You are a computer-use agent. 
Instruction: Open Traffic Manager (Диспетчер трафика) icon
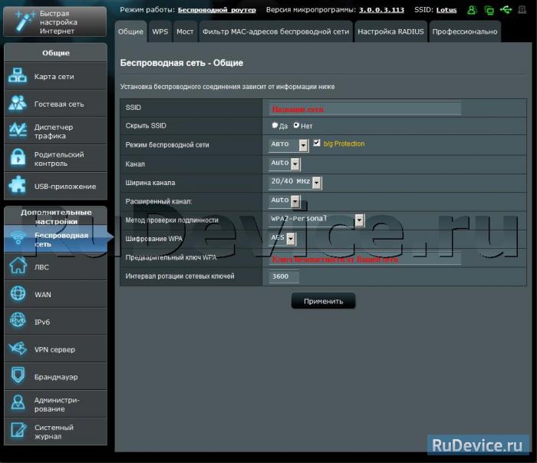18,131
